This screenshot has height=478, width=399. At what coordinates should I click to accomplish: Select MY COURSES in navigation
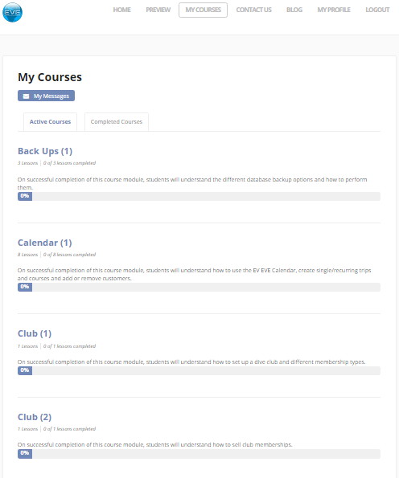pos(203,10)
